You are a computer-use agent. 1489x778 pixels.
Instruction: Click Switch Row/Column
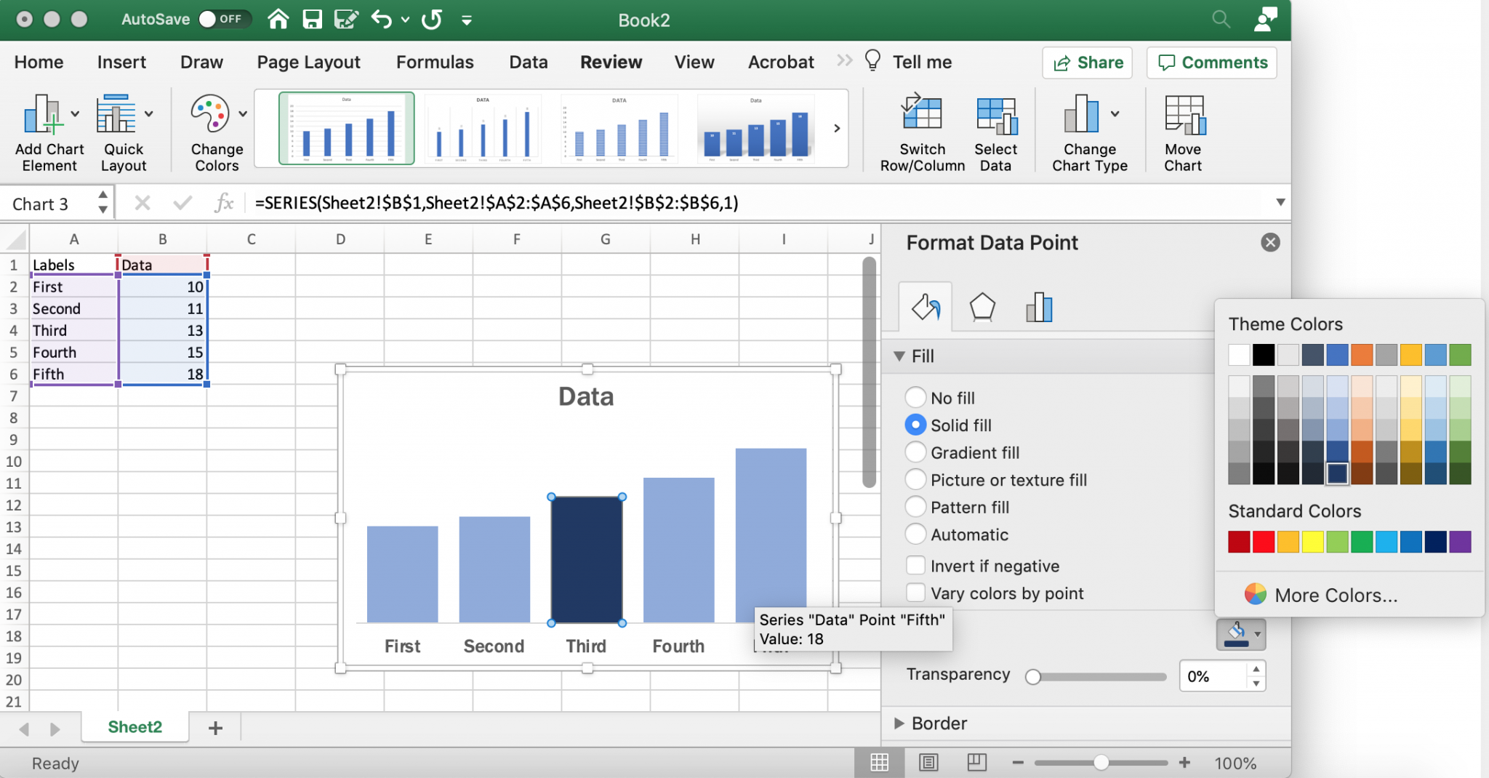[x=921, y=131]
